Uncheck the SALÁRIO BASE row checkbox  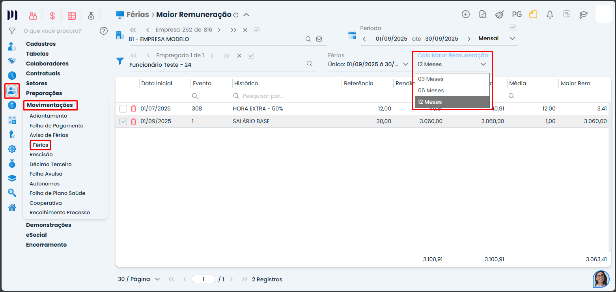click(x=123, y=122)
